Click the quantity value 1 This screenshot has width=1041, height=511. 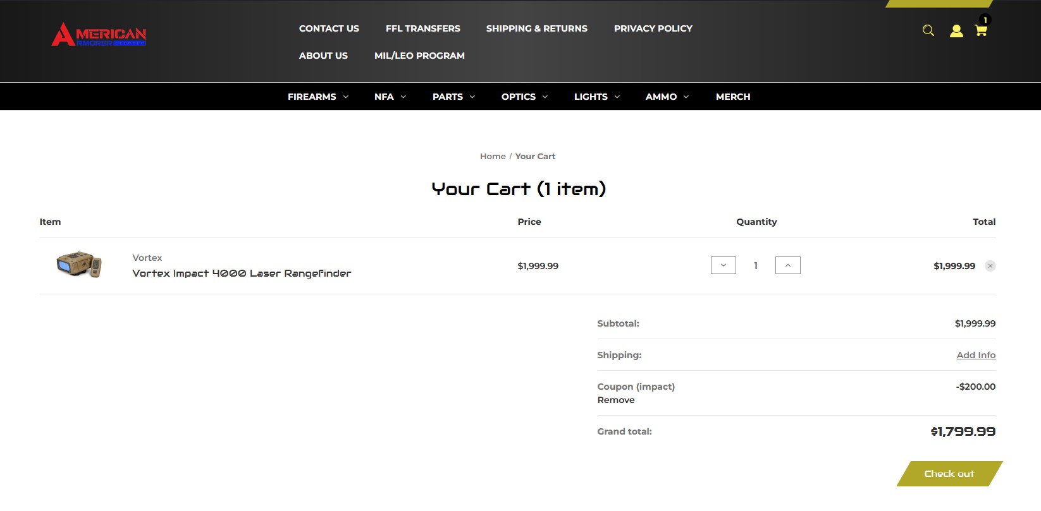point(756,266)
